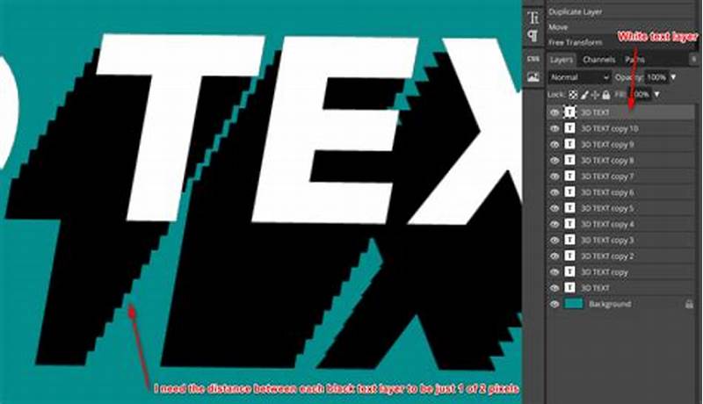Image resolution: width=703 pixels, height=404 pixels.
Task: Expand the Opacity slider arrow
Action: click(673, 77)
